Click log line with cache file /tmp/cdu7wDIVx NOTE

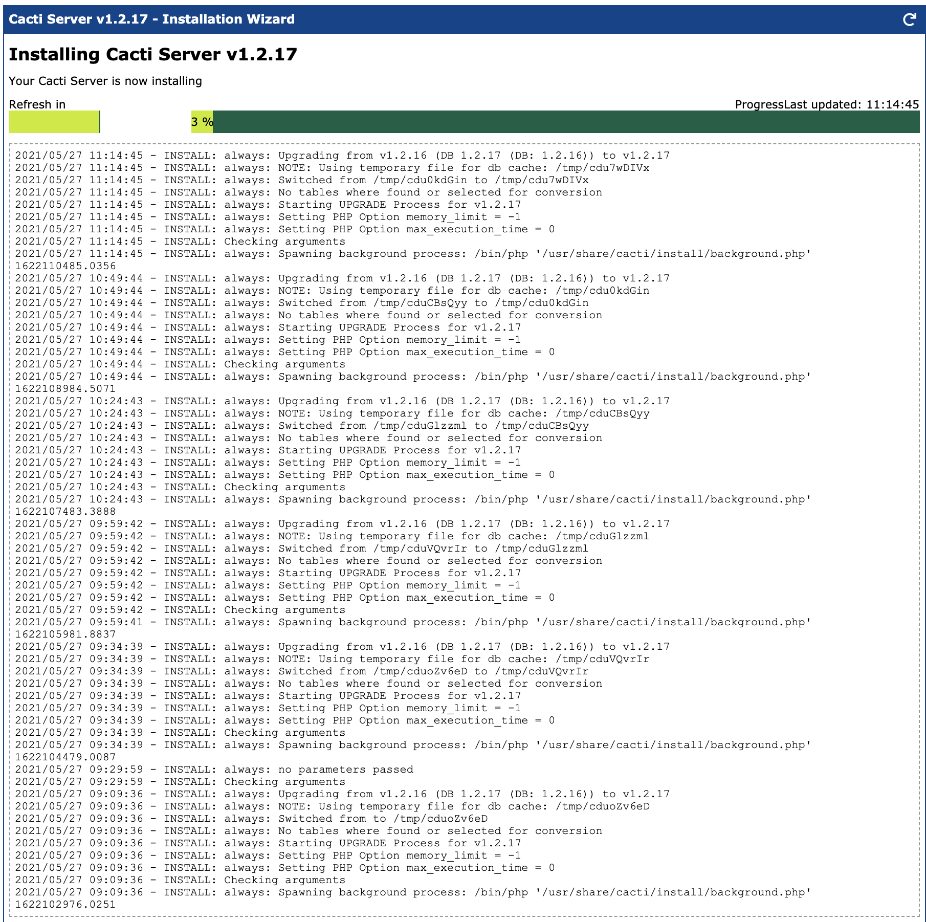332,168
